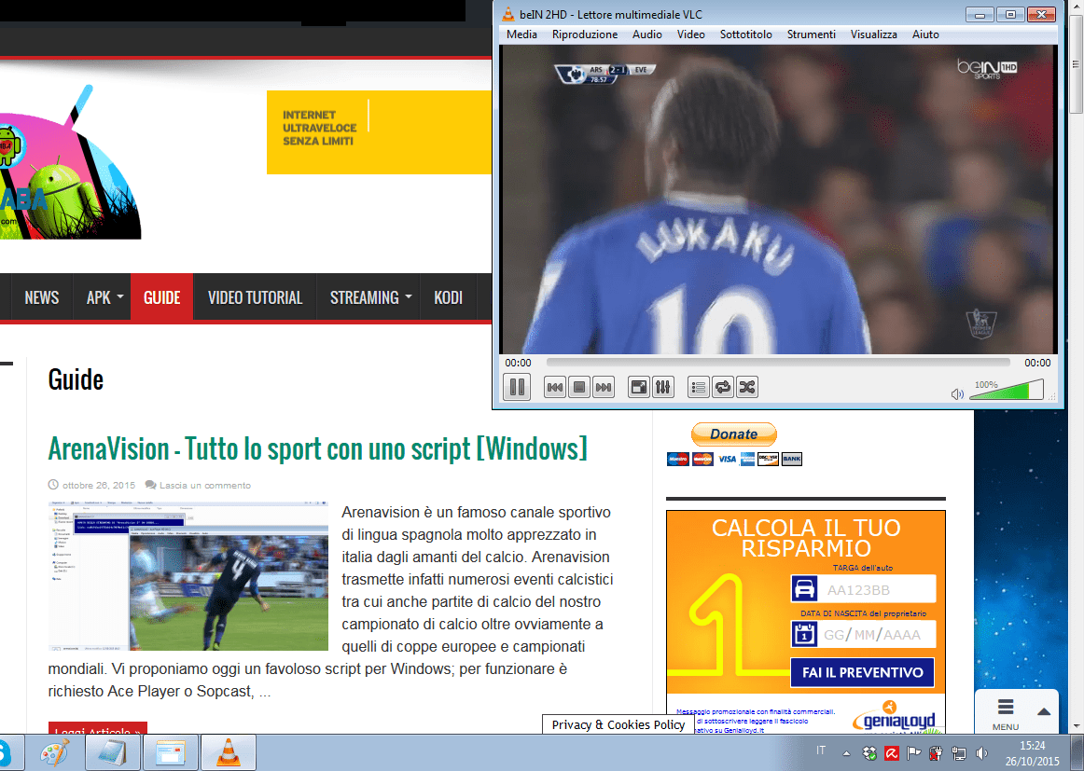Open the taskbar clock and date
Viewport: 1084px width, 771px height.
click(x=1032, y=753)
